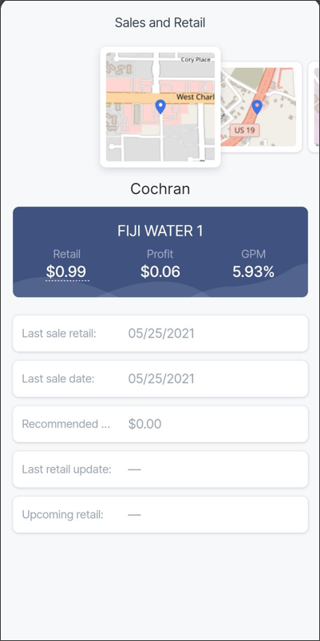Click the US 19 road label
Image resolution: width=320 pixels, height=641 pixels.
pyautogui.click(x=244, y=130)
